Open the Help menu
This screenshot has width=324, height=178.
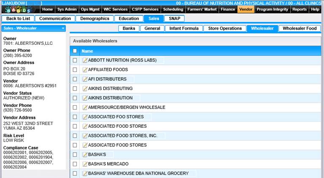(315, 9)
